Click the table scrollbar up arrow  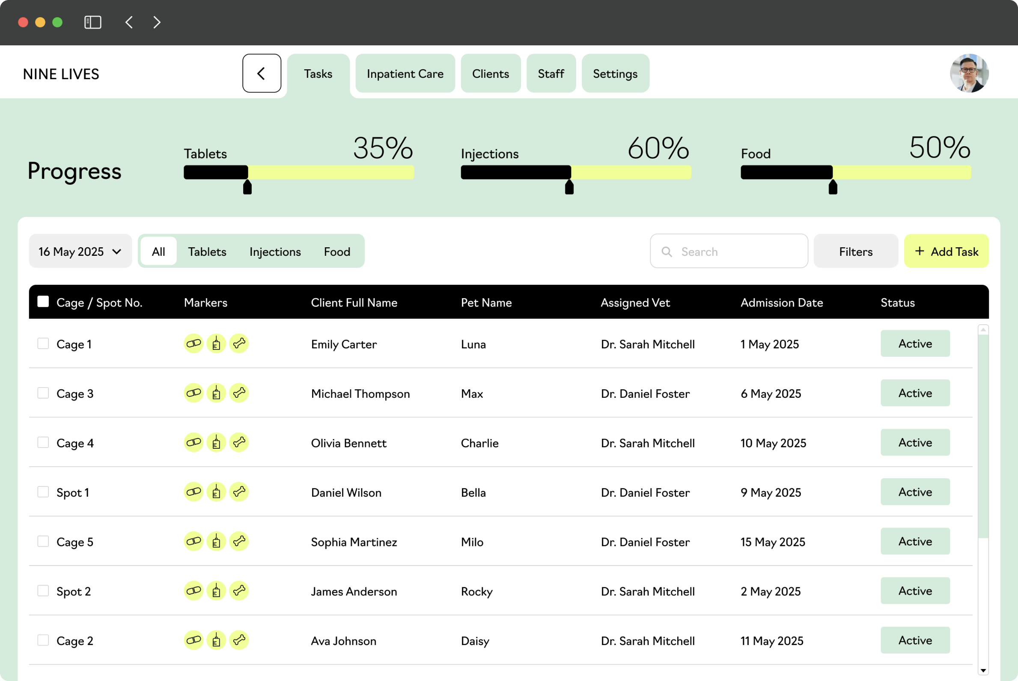point(983,330)
